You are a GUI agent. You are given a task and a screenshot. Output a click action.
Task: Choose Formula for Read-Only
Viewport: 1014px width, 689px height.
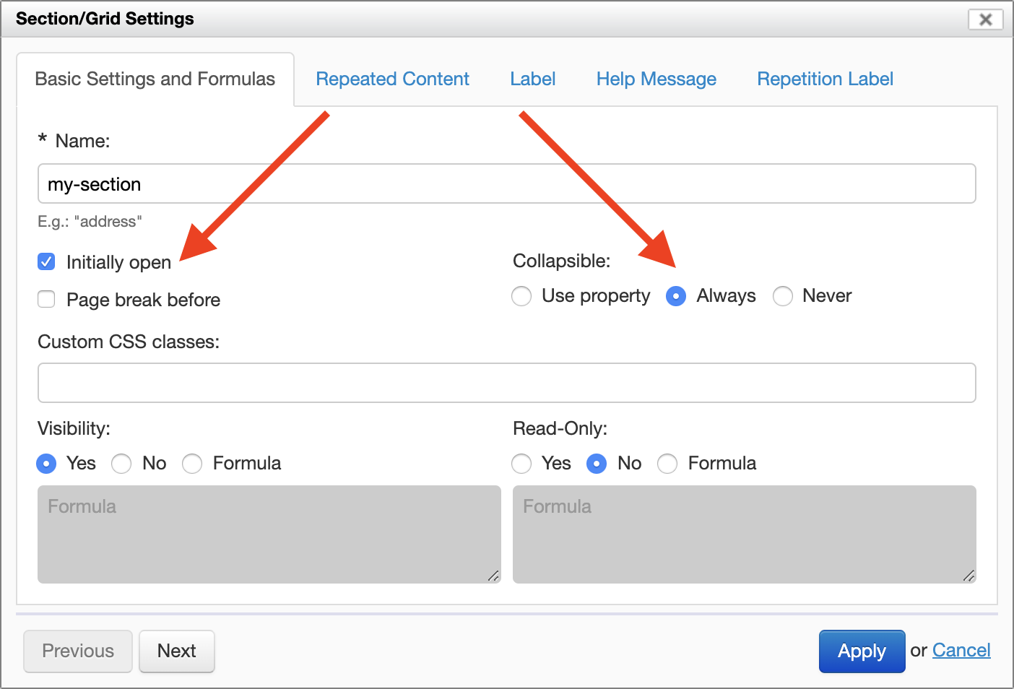click(x=667, y=464)
